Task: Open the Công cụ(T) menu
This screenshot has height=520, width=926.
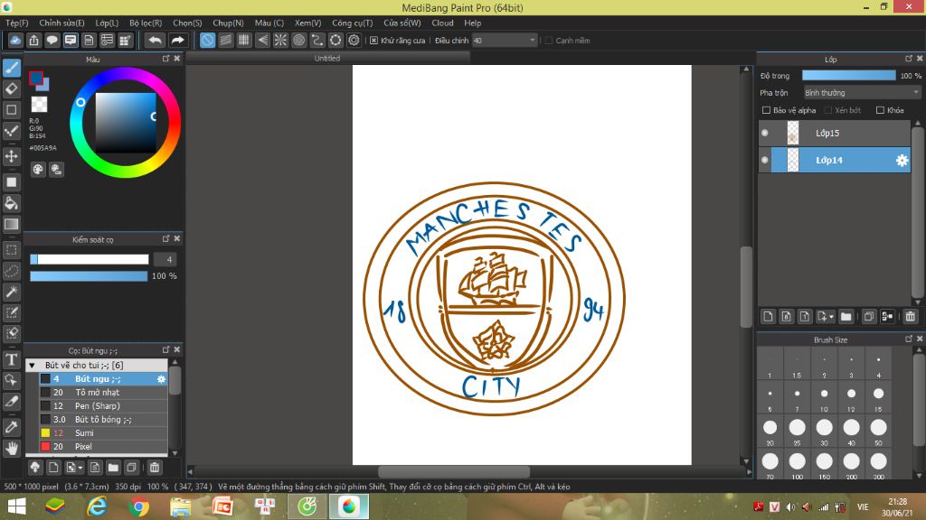Action: pos(352,23)
